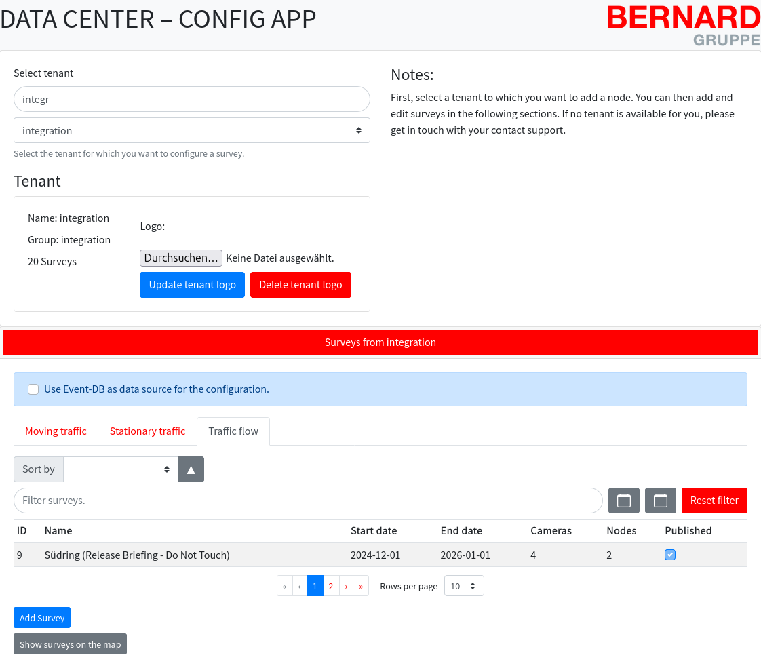The width and height of the screenshot is (761, 666).
Task: Click the 20 Surveys text
Action: 52,262
